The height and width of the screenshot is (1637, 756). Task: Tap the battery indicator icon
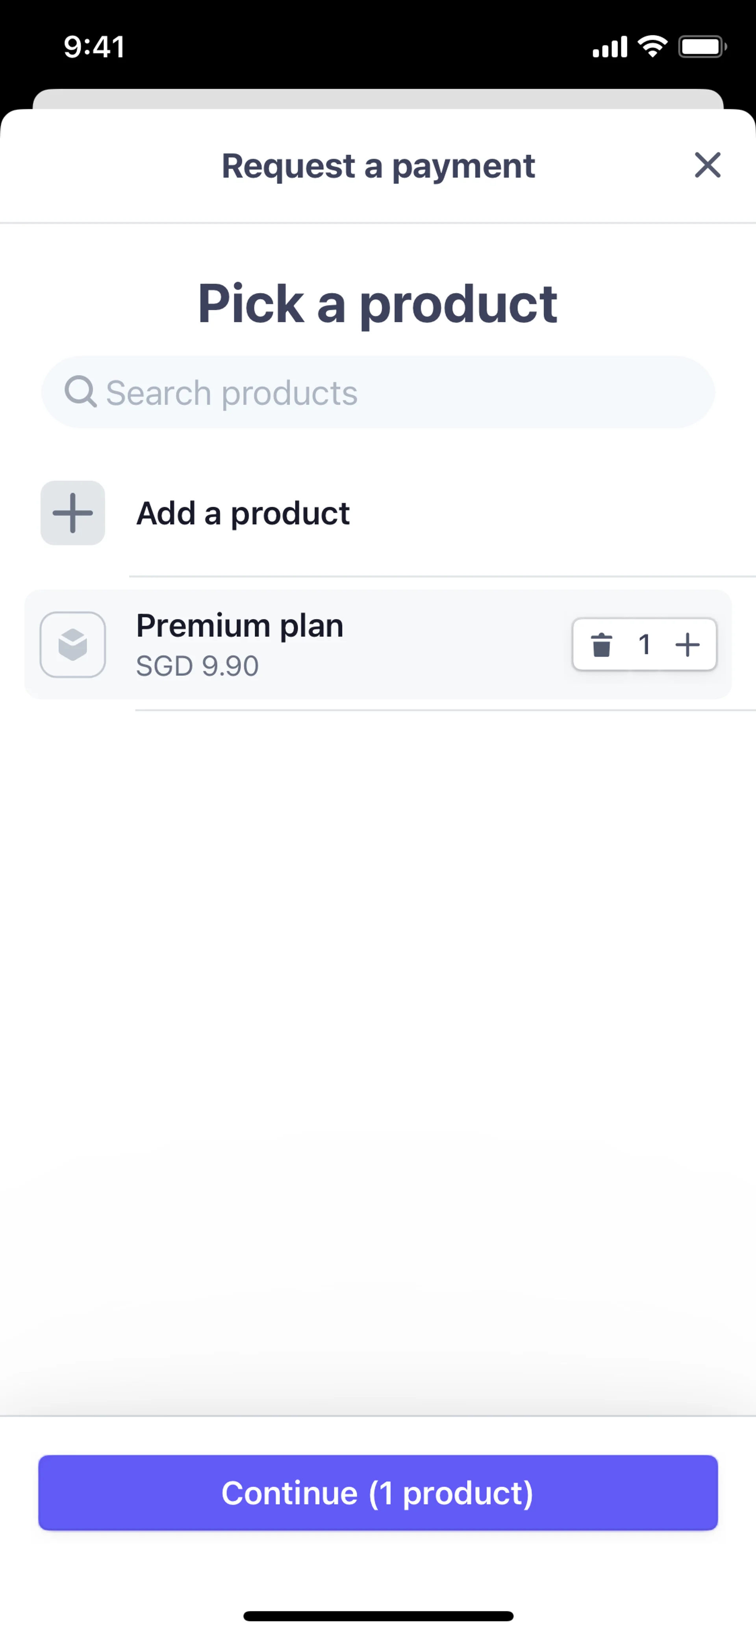tap(702, 47)
